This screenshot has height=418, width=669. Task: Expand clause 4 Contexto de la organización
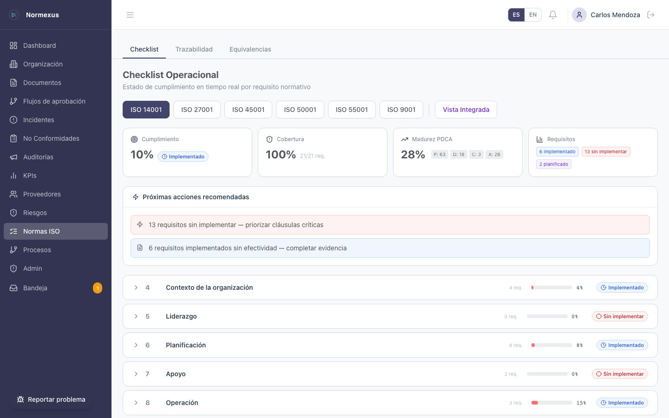point(136,287)
